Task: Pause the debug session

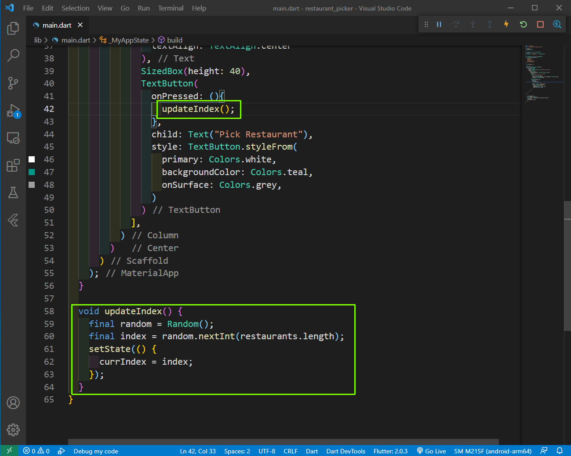Action: (x=439, y=24)
